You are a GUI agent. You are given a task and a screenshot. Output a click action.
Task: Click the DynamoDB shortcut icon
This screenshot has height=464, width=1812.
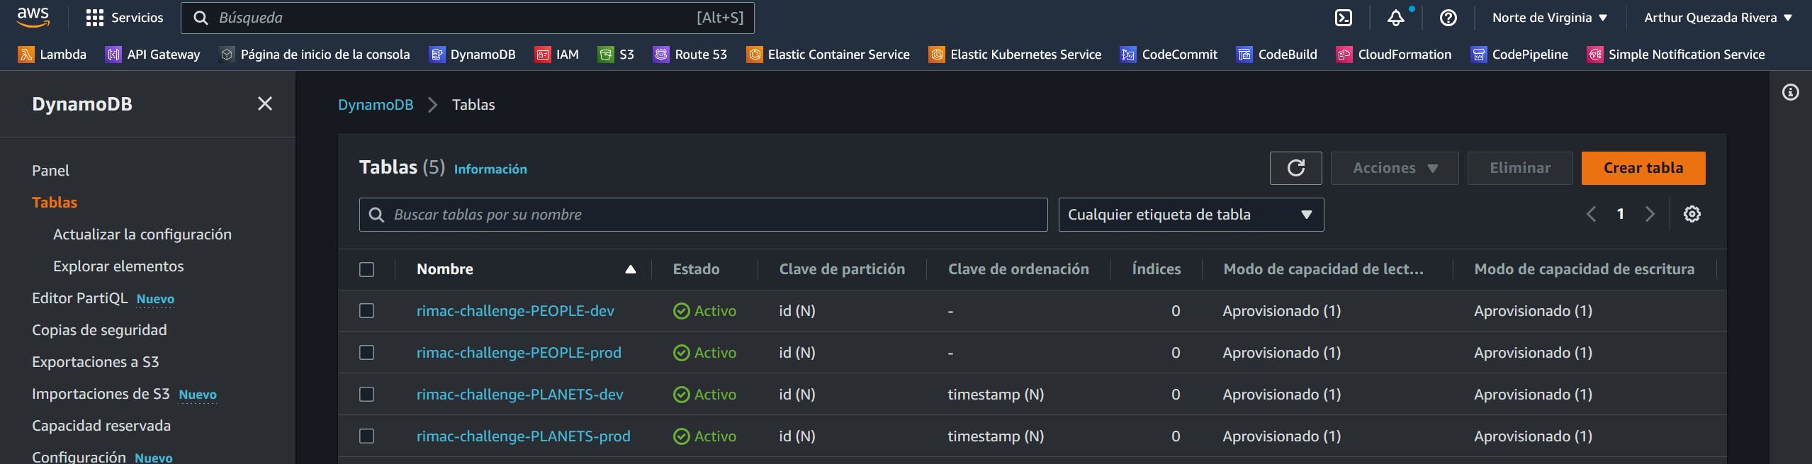[437, 55]
